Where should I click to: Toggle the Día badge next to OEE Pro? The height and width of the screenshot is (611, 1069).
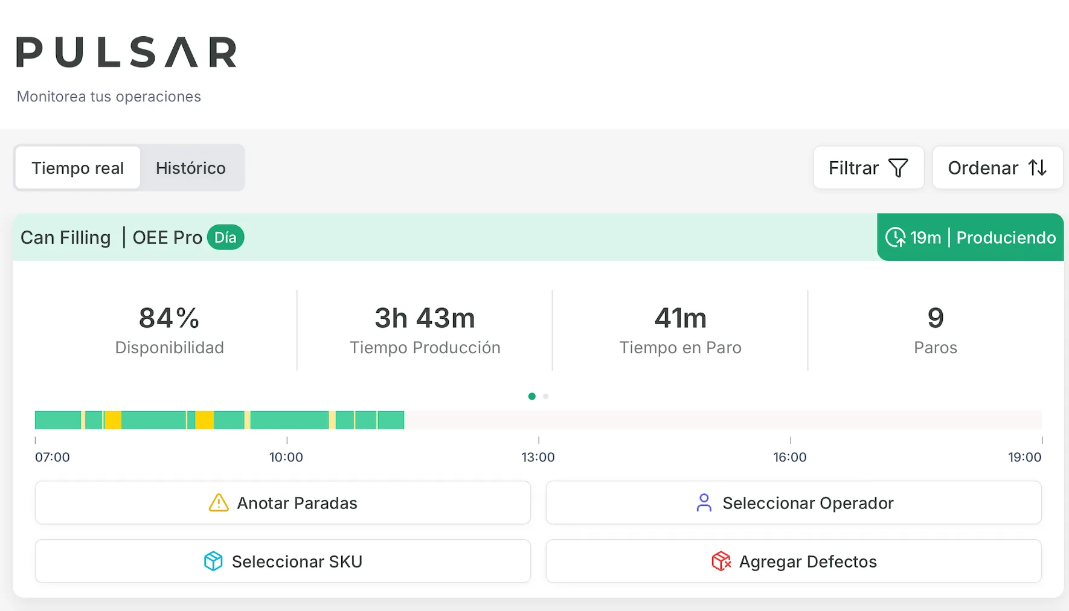pos(225,237)
